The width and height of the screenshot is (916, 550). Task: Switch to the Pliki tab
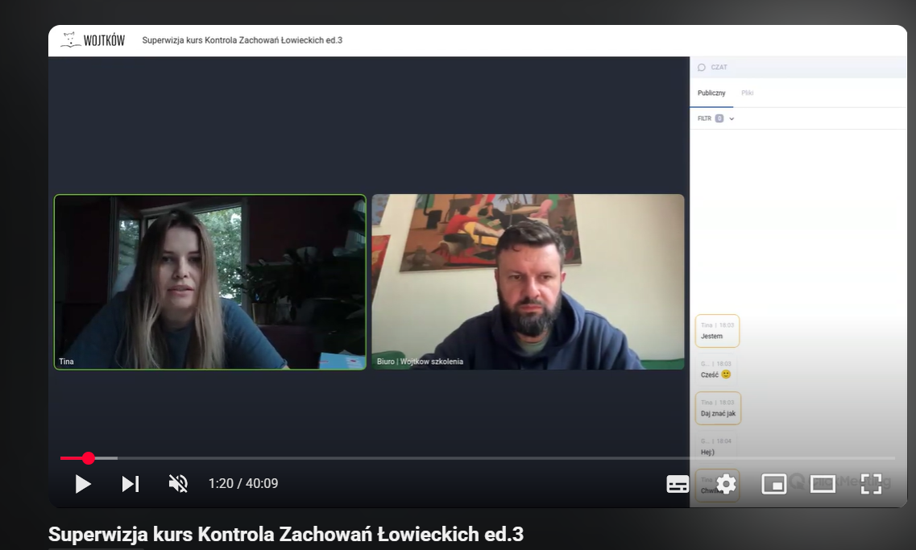coord(748,93)
